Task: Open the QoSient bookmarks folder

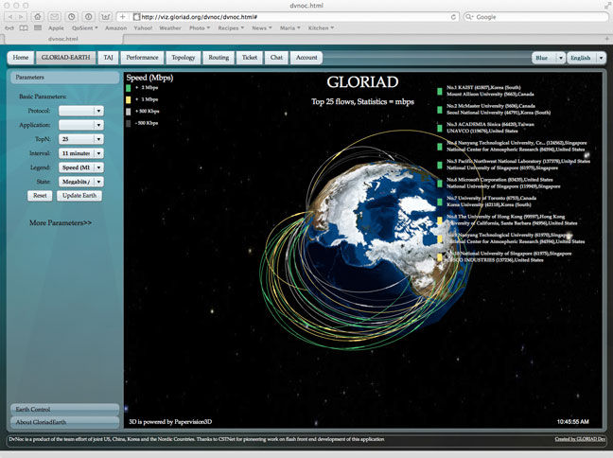Action: pyautogui.click(x=84, y=28)
